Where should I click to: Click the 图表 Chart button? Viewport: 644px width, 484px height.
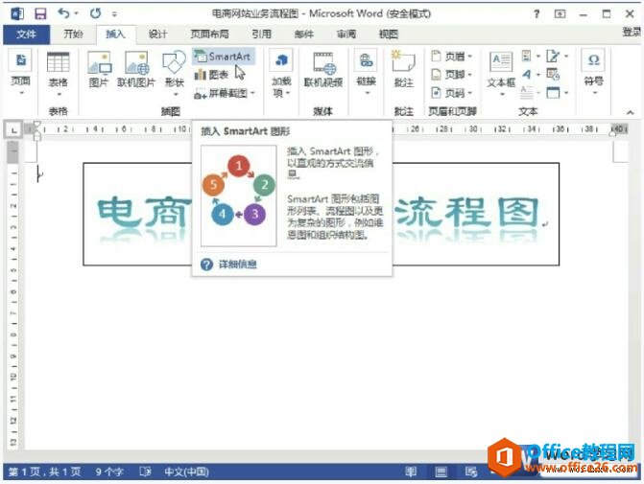[x=211, y=75]
